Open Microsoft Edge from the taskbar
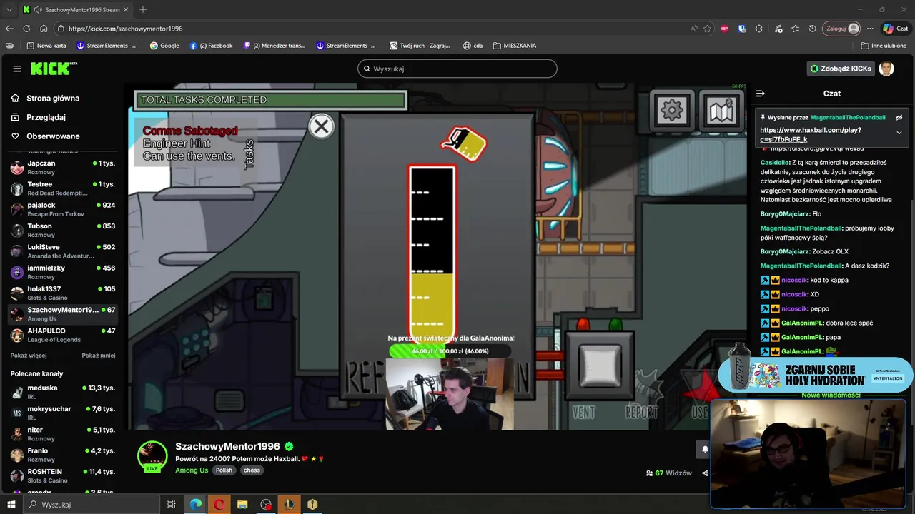 195,505
